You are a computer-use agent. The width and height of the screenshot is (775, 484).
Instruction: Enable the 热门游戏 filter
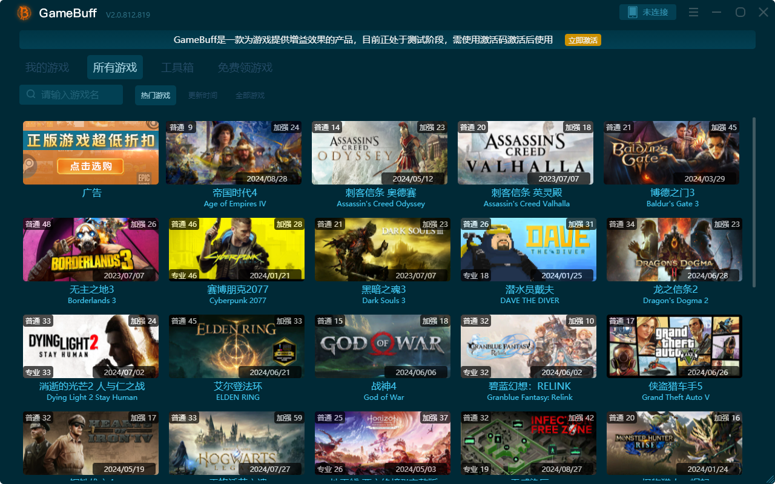tap(156, 95)
